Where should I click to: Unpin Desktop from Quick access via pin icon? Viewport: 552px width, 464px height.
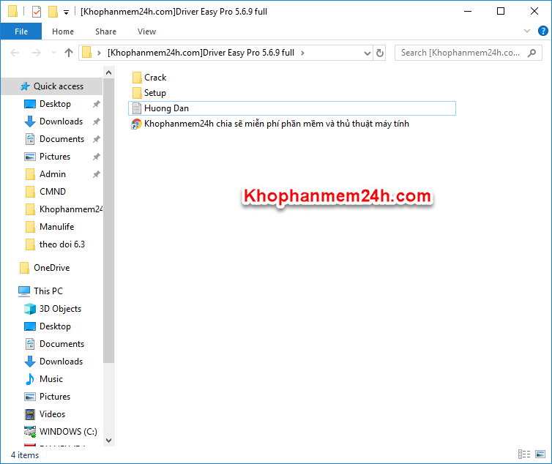(96, 104)
